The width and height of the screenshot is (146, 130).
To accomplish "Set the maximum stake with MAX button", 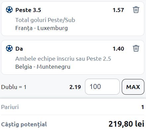I will [133, 87].
